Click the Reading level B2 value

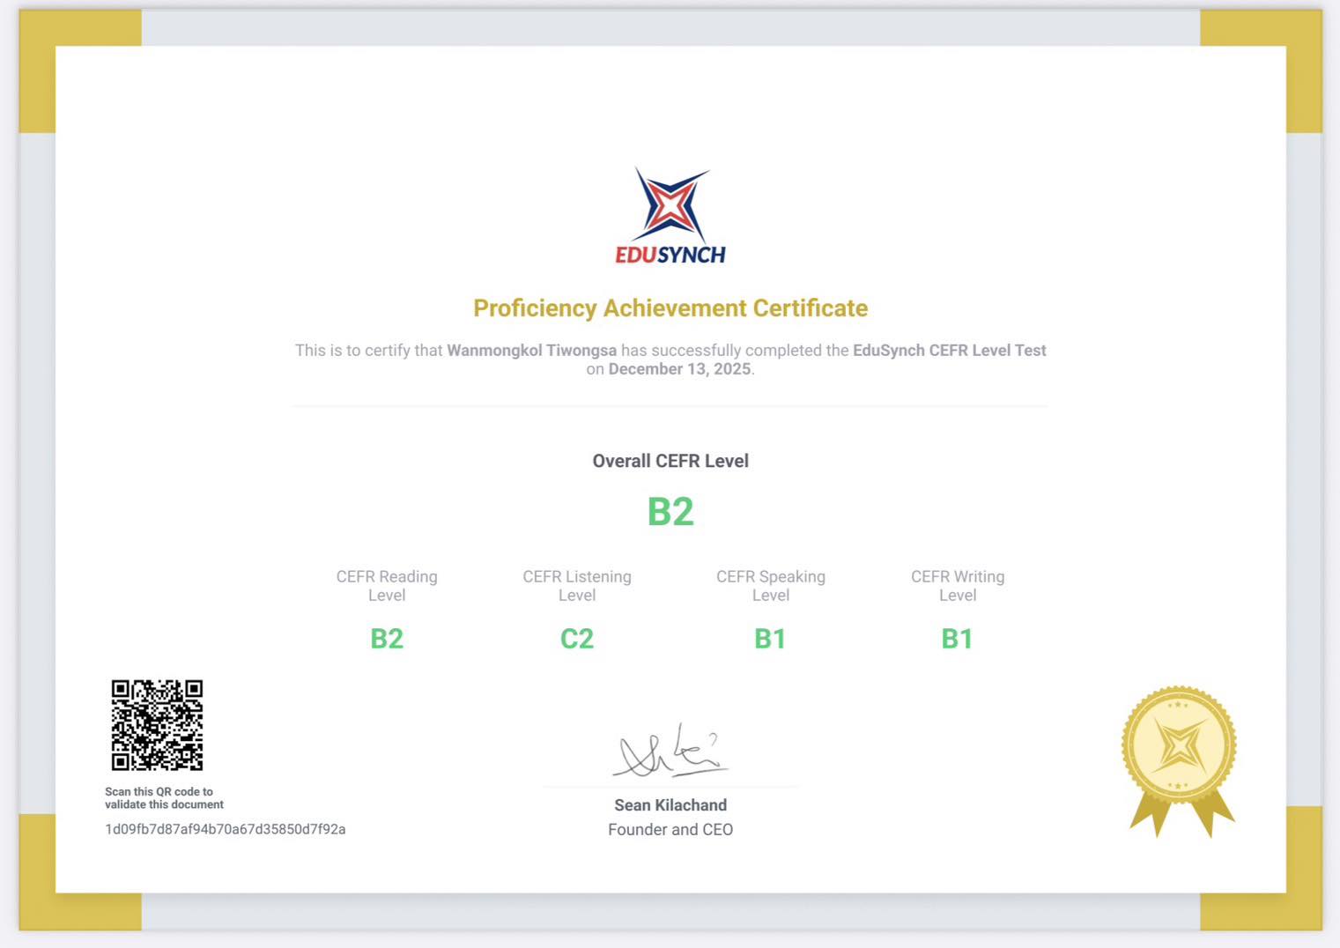[387, 639]
